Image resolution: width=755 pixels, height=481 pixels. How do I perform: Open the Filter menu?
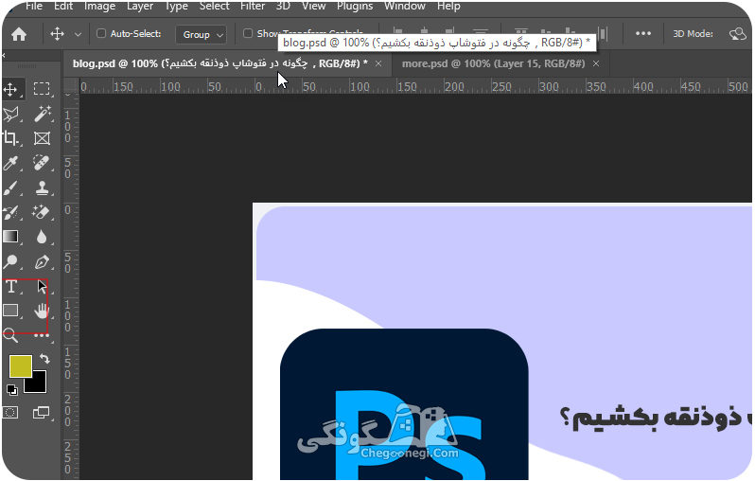click(253, 7)
